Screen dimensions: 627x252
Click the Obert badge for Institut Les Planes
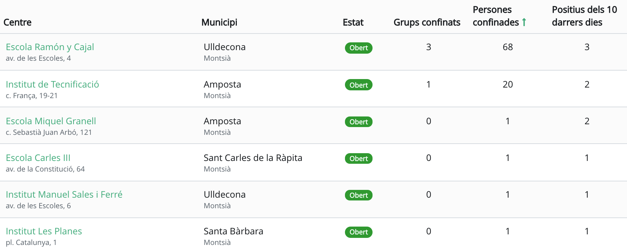[x=358, y=232]
